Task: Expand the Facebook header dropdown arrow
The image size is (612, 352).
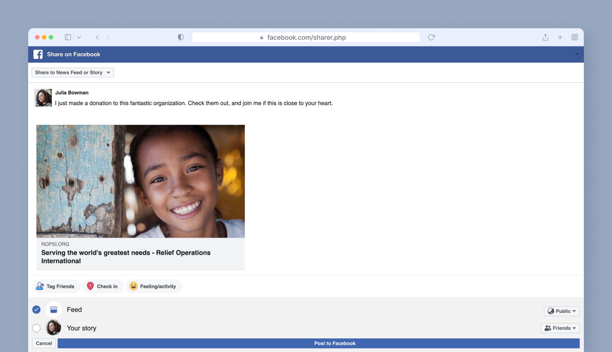Action: click(576, 55)
